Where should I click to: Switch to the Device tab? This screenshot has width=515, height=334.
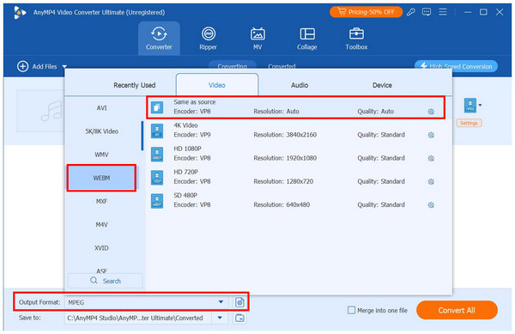(382, 85)
